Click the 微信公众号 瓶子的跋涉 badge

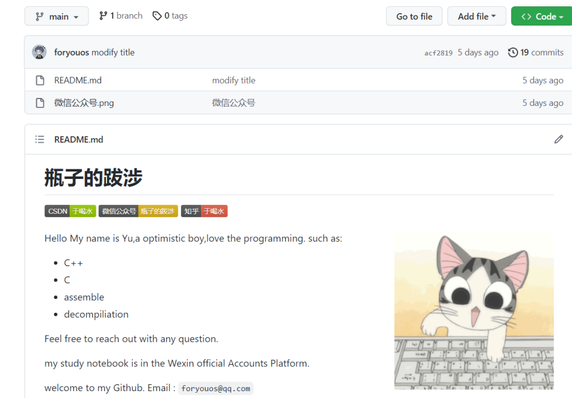point(138,211)
